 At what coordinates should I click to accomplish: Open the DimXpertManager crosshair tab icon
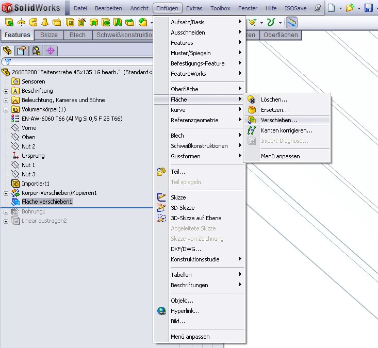point(50,51)
